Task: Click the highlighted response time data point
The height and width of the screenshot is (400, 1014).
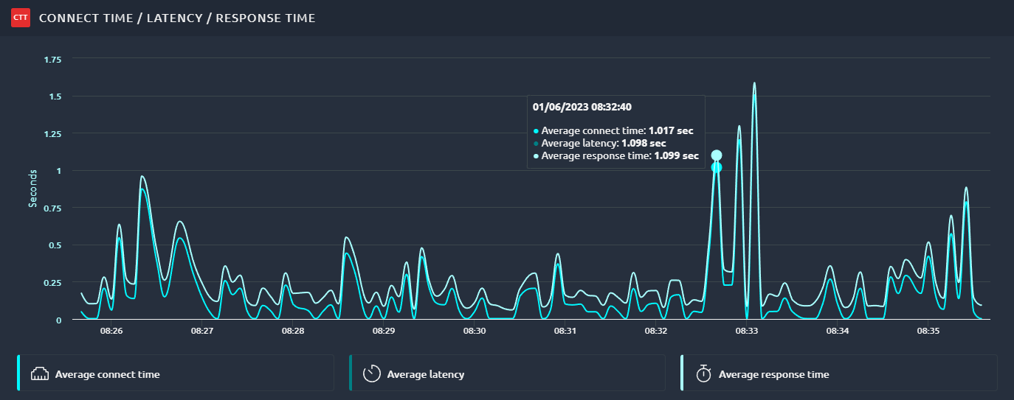Action: coord(716,155)
